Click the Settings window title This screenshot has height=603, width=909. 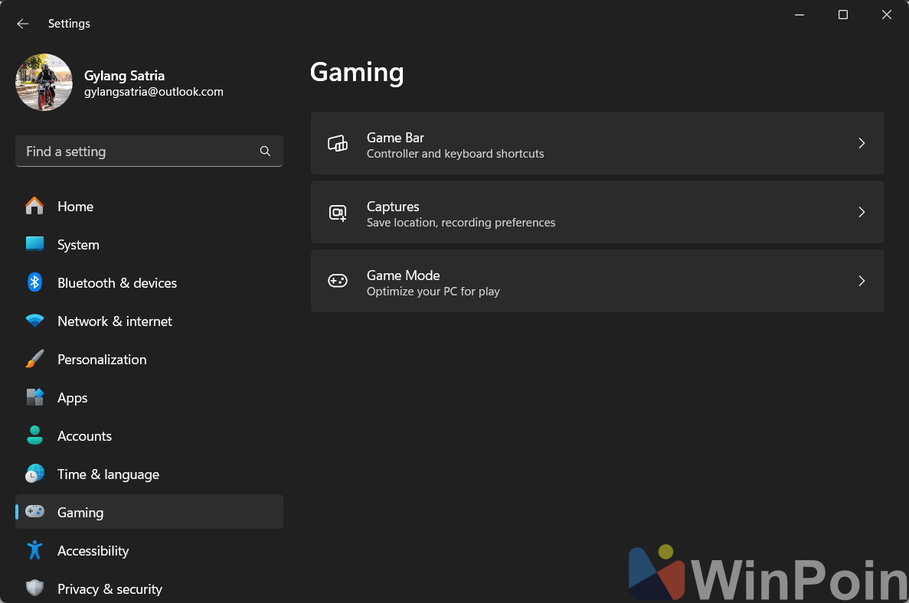pos(69,24)
